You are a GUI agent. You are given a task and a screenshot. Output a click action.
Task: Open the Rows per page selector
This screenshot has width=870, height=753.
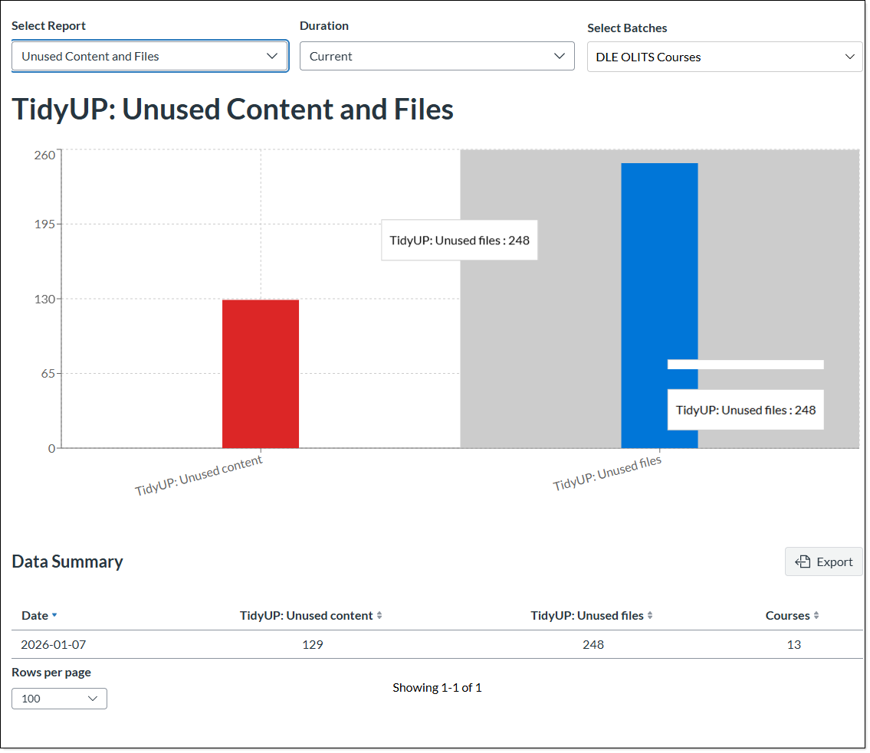pos(59,698)
